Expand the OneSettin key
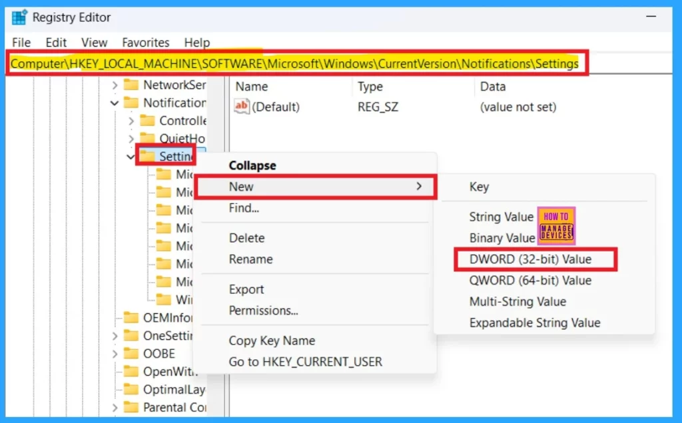The height and width of the screenshot is (423, 682). (115, 336)
